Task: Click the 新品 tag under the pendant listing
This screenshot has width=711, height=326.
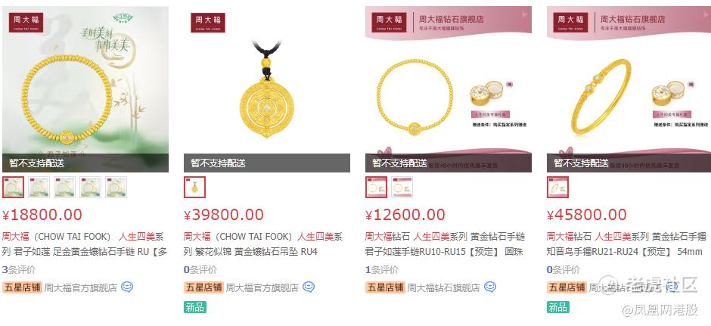Action: click(x=195, y=307)
